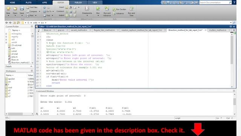This screenshot has height=136, width=241.
Task: Open the Save dropdown arrow
Action: pyautogui.click(x=22, y=15)
